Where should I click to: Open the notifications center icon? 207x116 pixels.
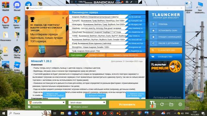click(203, 113)
